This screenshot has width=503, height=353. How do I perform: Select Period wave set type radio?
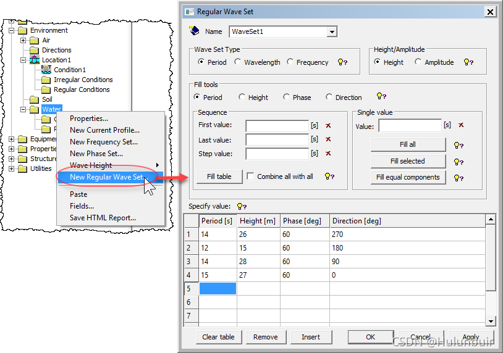tap(201, 62)
